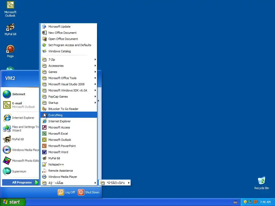Launch Microsoft Access

[x=69, y=127]
